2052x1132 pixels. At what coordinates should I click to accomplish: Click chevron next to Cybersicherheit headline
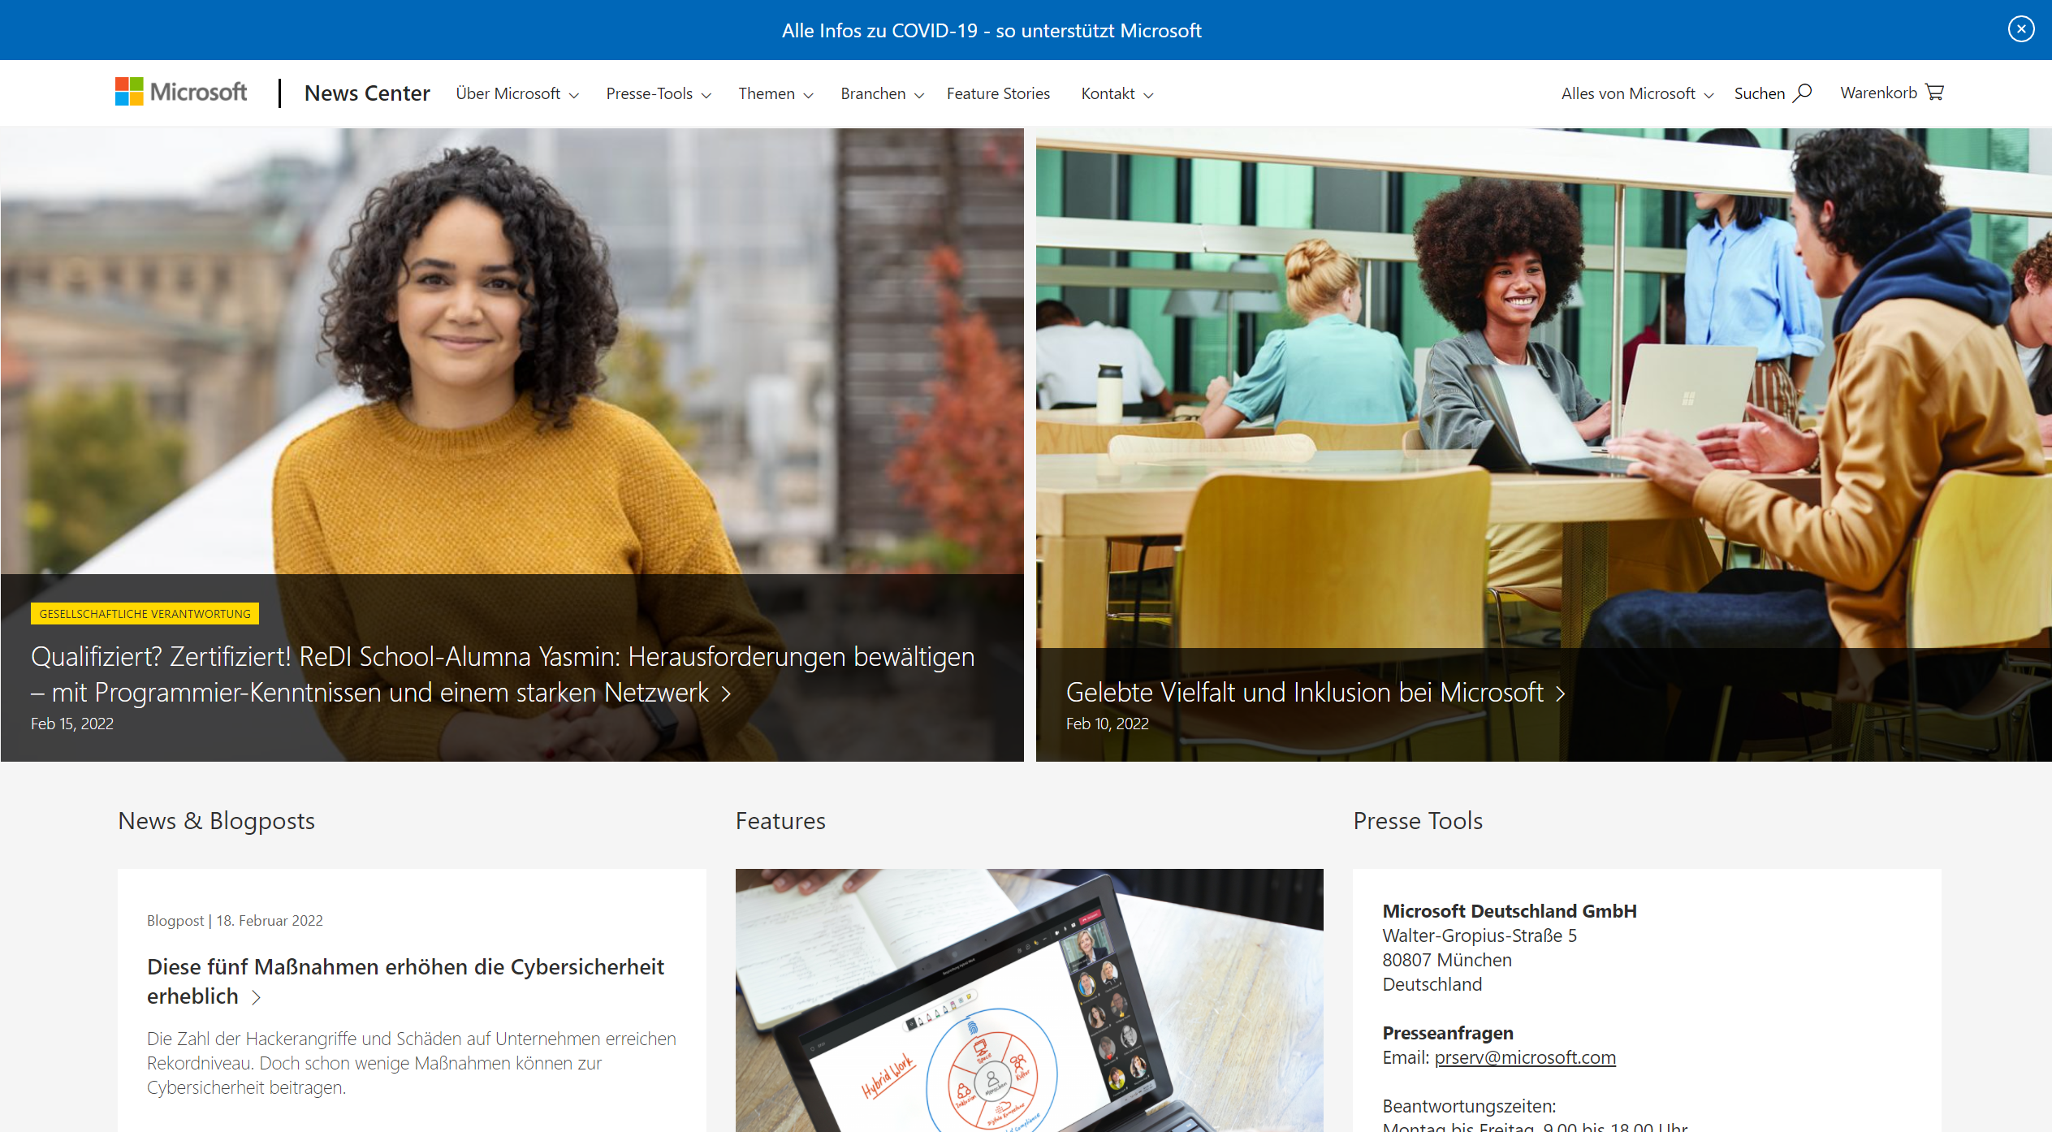(x=256, y=997)
